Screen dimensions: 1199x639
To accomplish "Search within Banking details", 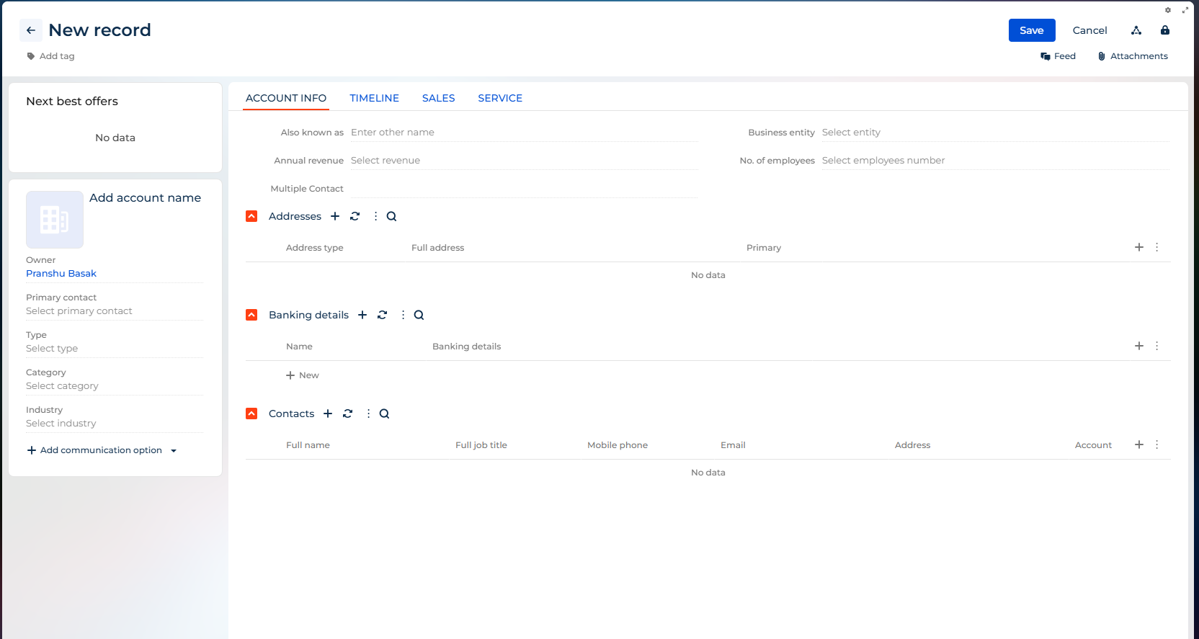I will coord(419,315).
